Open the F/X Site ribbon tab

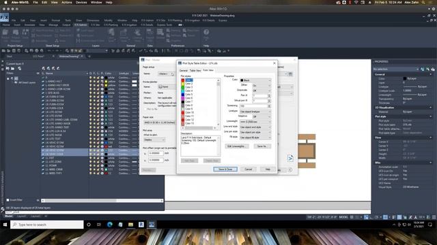click(95, 24)
